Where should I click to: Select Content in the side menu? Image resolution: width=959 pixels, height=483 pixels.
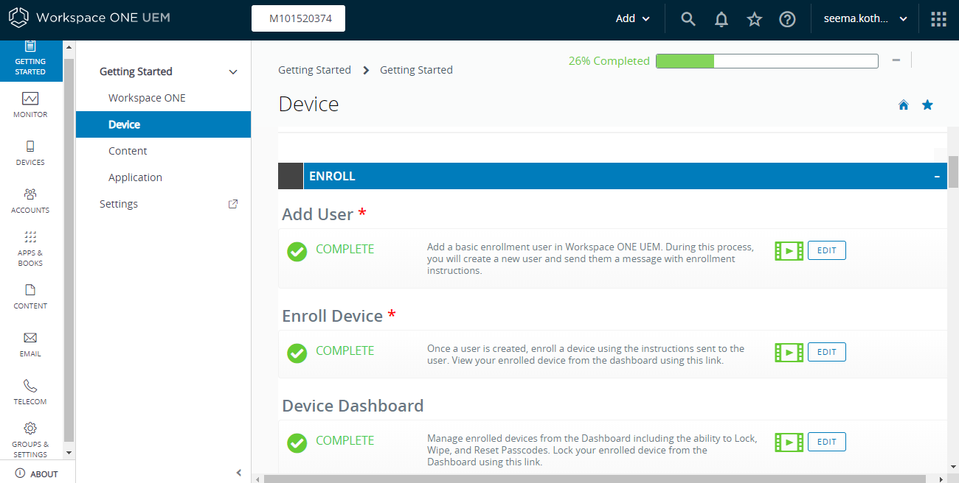pos(128,151)
